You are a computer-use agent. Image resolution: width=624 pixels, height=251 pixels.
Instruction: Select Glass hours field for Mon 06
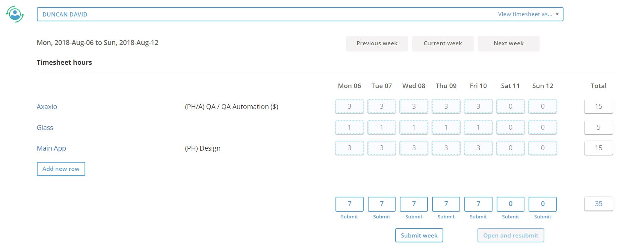(349, 127)
